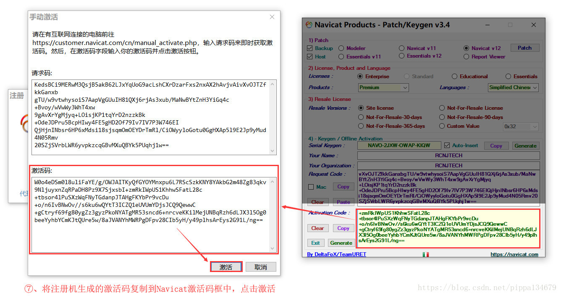Select Not-For-Resale-30-days option
Screen dimensions: 561x296
pos(361,117)
